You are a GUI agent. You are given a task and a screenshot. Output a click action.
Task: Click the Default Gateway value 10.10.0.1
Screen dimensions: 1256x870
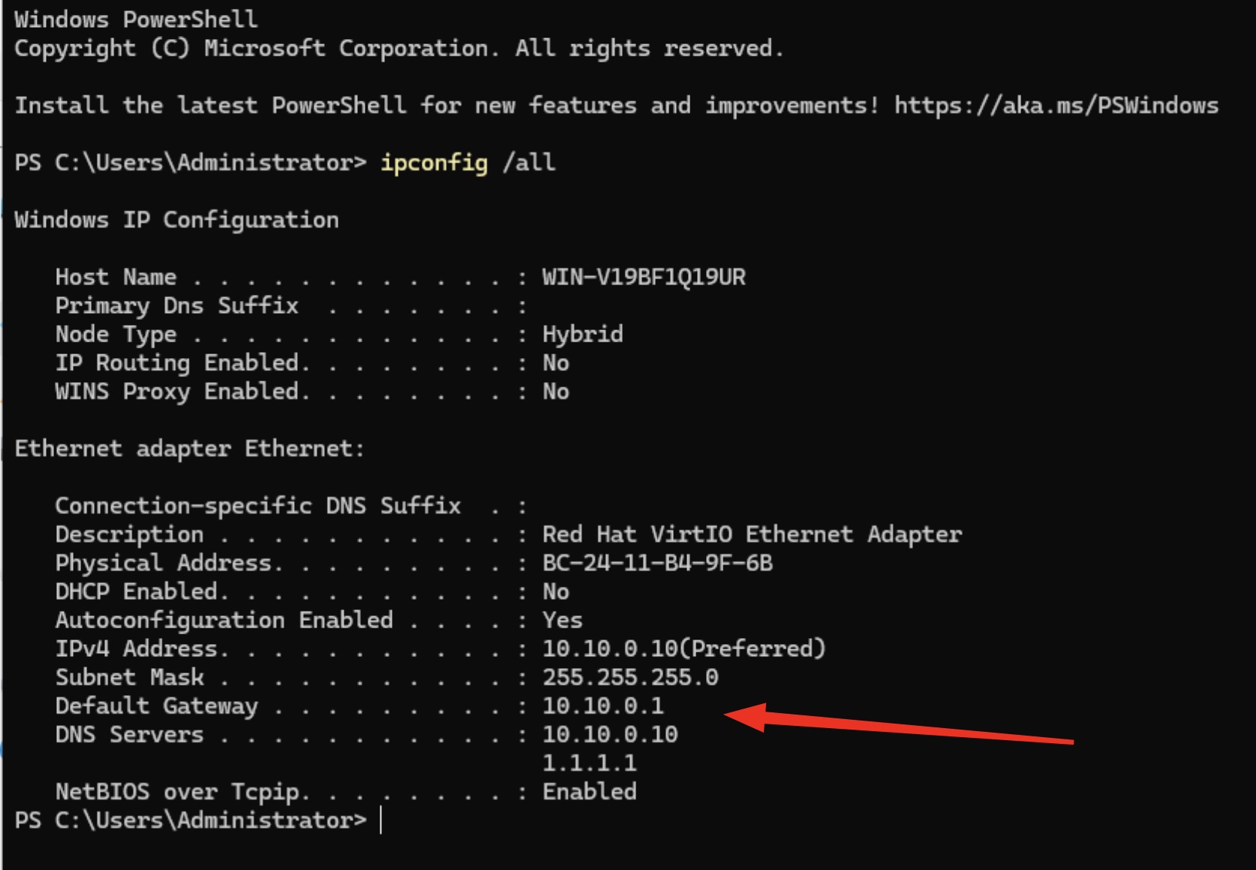point(602,706)
